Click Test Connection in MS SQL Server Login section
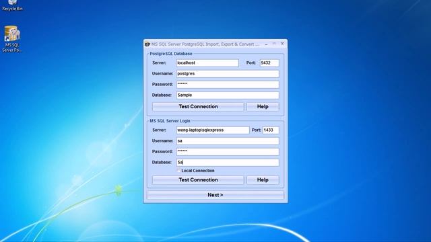Image resolution: width=431 pixels, height=242 pixels. tap(198, 179)
